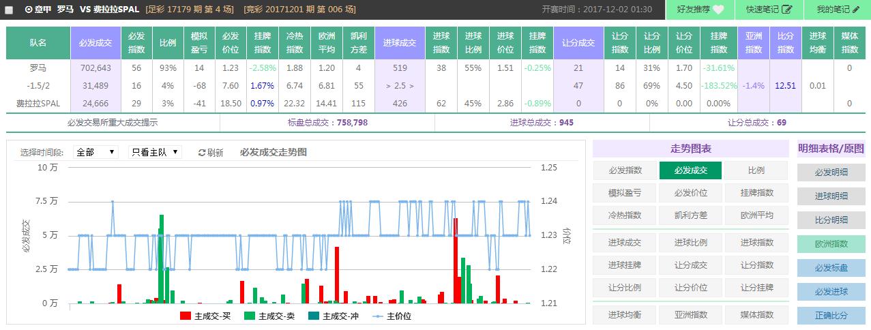Show 进球挂牌 trend chart

(625, 265)
